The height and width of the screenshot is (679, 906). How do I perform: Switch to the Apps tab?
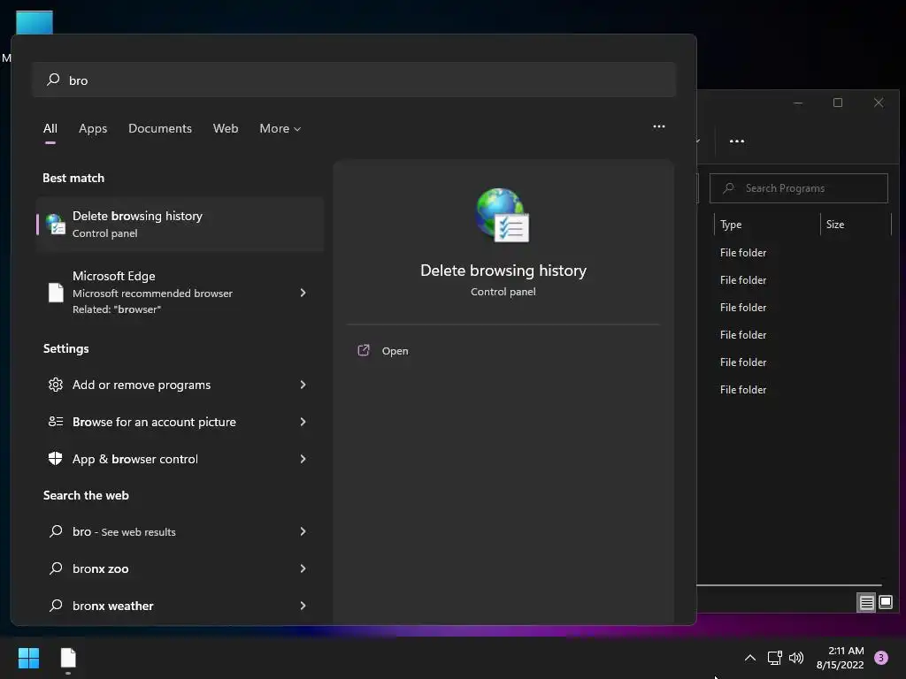point(93,128)
